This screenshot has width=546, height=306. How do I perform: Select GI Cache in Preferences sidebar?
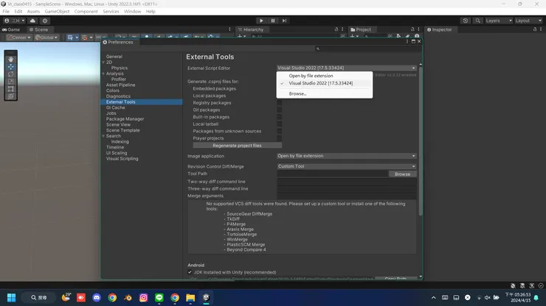click(116, 107)
